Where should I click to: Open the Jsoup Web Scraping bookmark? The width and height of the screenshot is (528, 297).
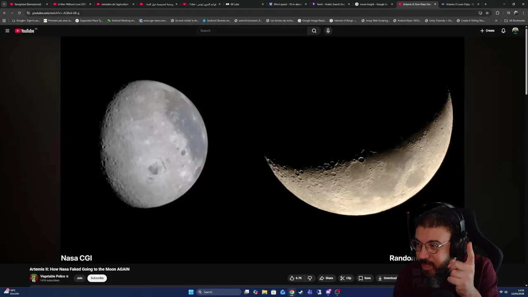[375, 20]
